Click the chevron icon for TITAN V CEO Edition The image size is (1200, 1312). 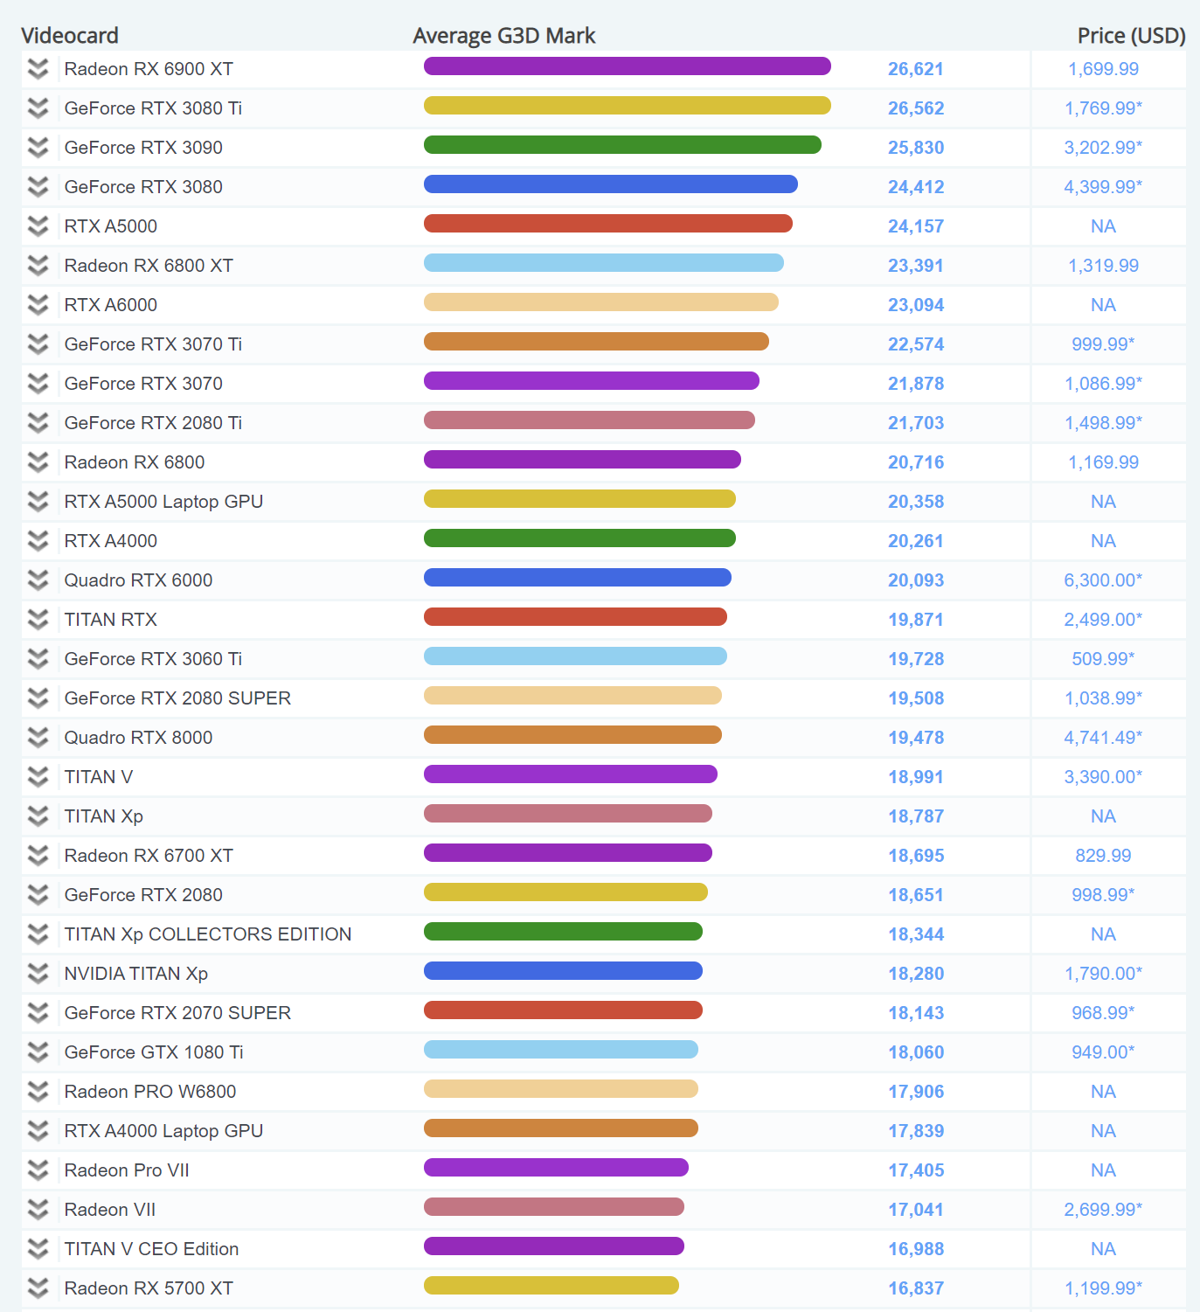[x=38, y=1249]
